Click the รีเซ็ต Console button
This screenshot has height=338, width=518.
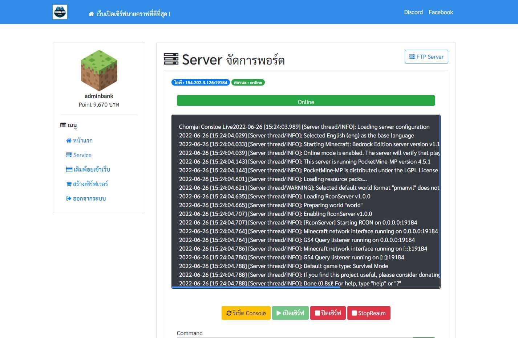pos(246,313)
